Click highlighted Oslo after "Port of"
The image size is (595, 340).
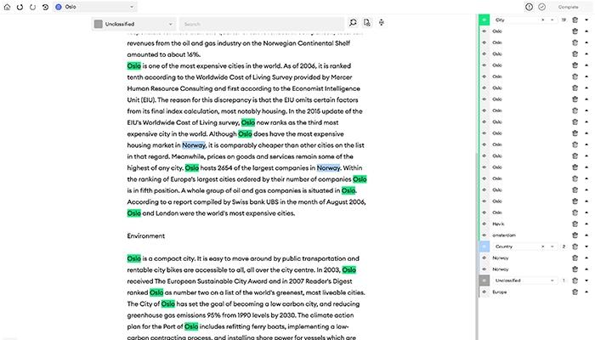(191, 326)
